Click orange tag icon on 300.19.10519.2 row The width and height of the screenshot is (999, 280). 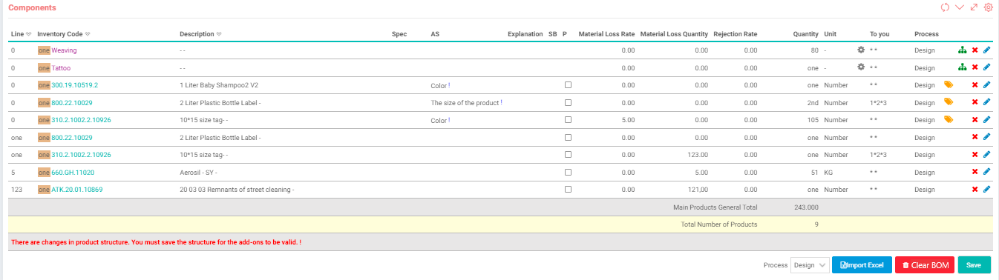point(948,84)
